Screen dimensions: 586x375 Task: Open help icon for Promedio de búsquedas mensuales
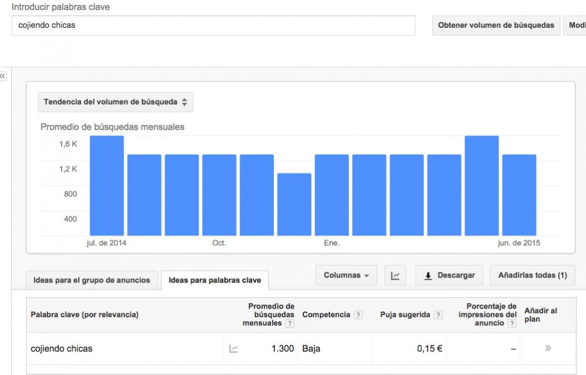(x=290, y=324)
